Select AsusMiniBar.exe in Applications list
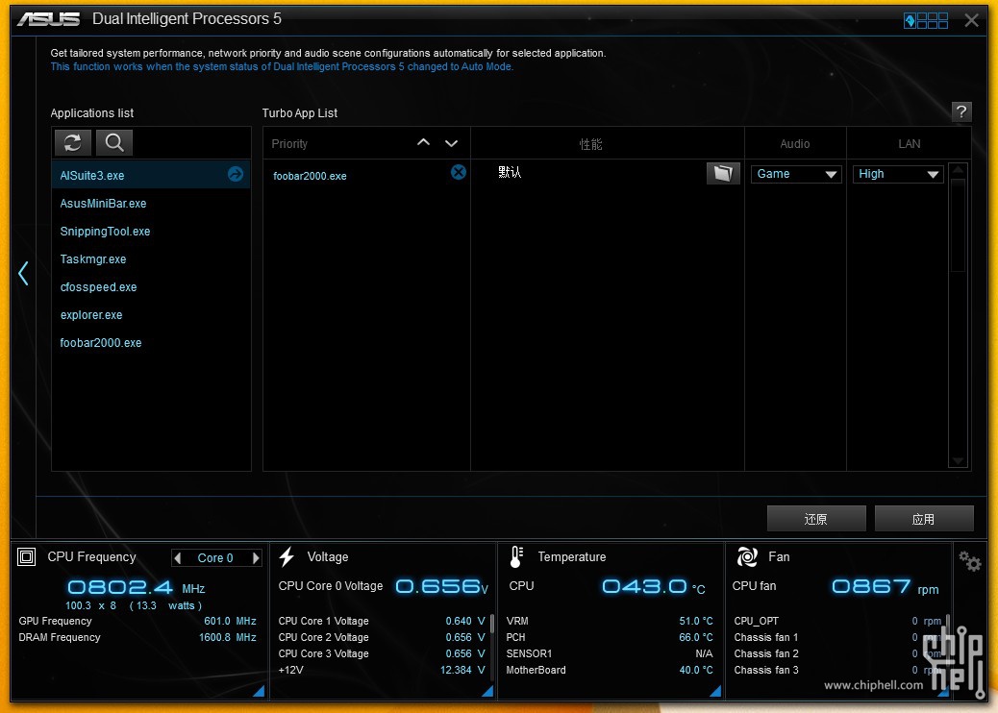This screenshot has height=713, width=998. pyautogui.click(x=151, y=204)
